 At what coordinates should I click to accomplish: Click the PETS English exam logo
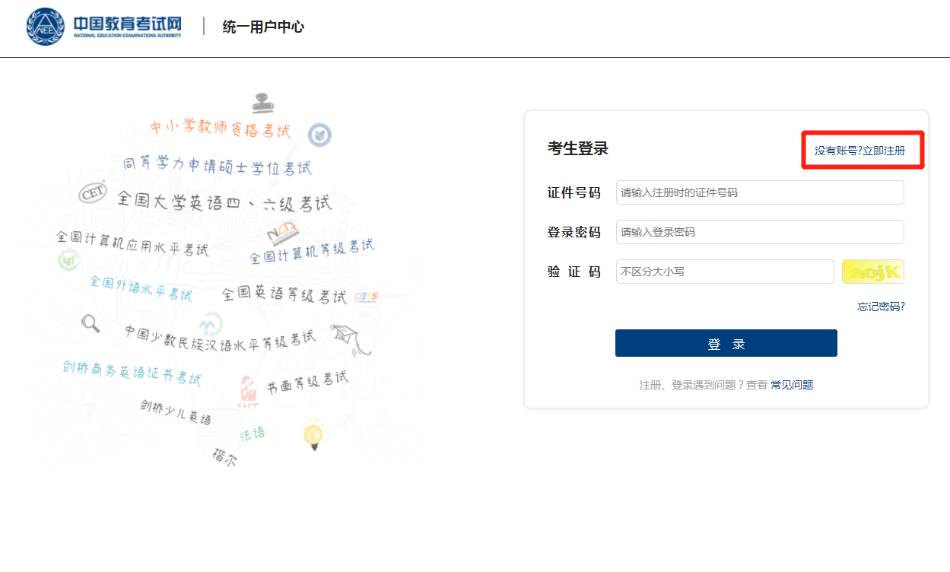point(366,297)
